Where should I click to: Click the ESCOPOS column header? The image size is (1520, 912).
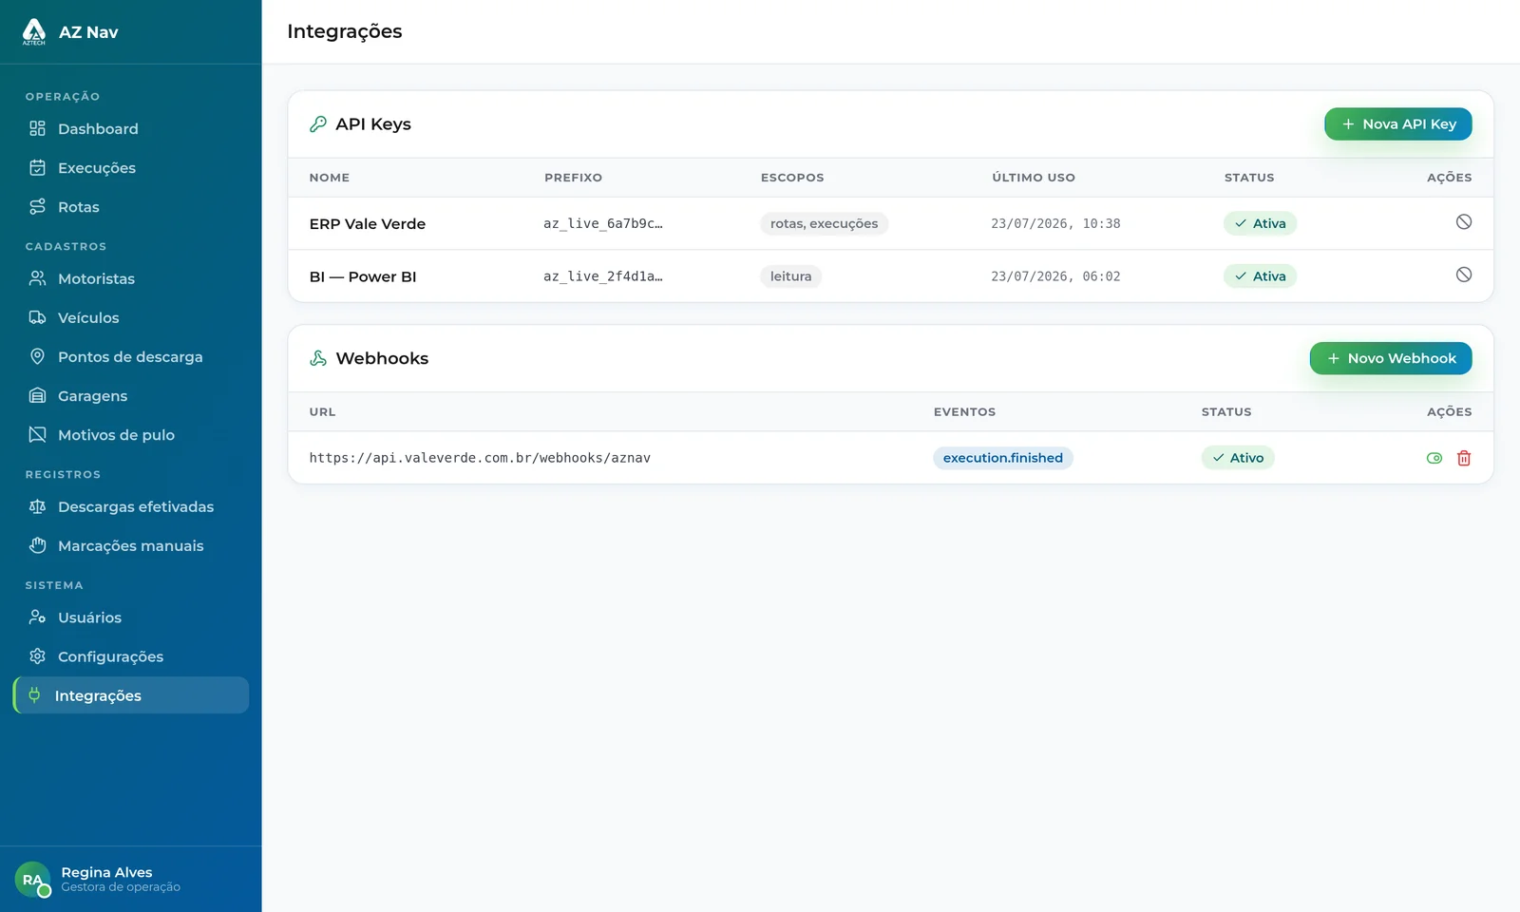792,178
